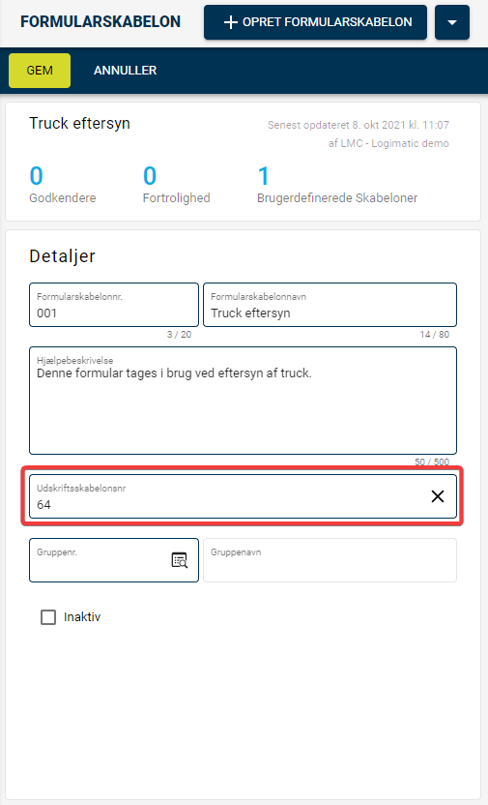Open the Gruppenr. lookup search icon
Screen dimensions: 488x805
180,560
